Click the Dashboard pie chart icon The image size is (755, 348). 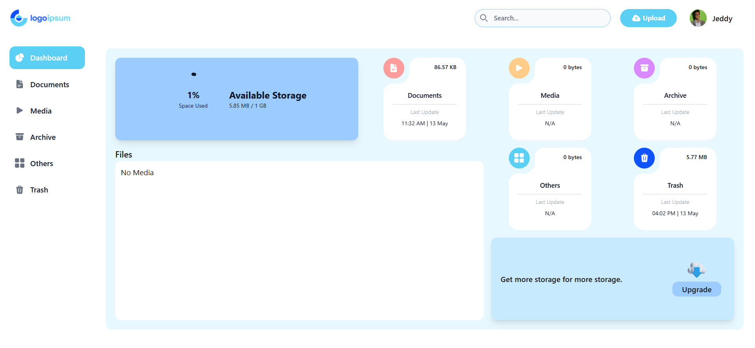[x=20, y=58]
